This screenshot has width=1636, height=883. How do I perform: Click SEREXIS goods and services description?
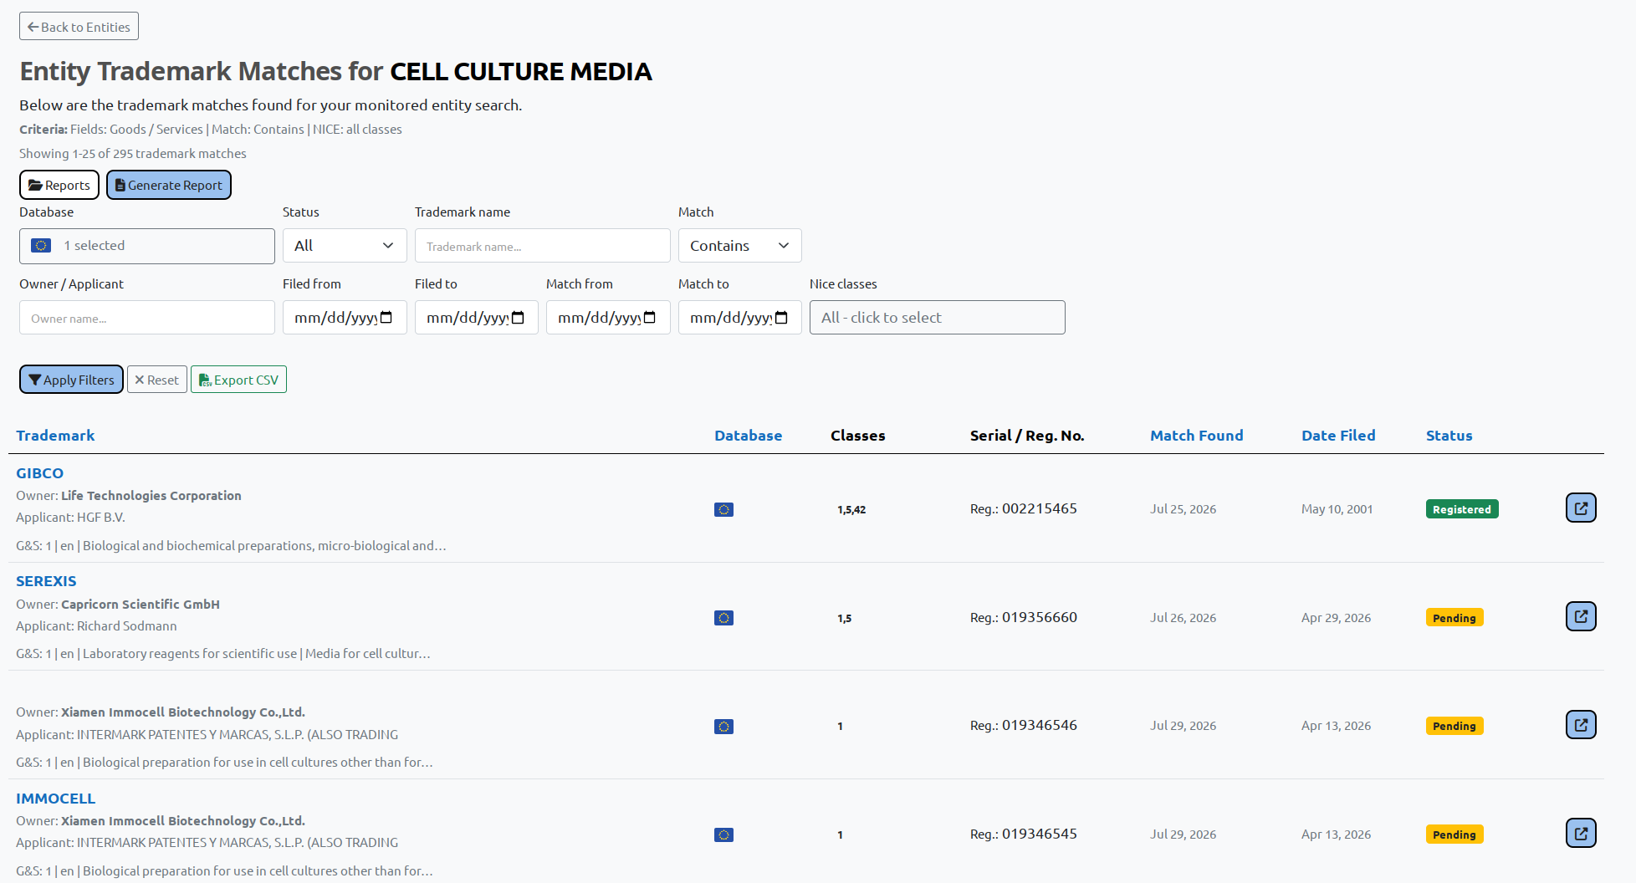223,654
